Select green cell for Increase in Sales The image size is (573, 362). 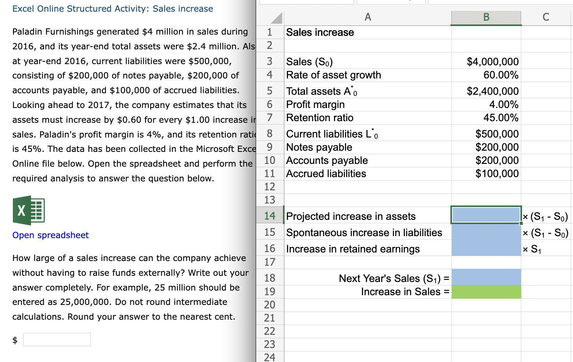[486, 292]
